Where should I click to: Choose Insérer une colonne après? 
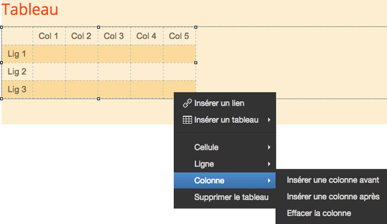333,197
